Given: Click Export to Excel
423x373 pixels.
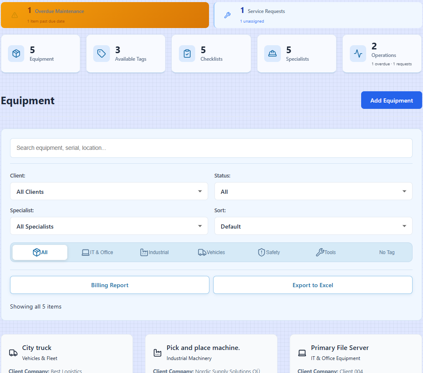Looking at the screenshot, I should point(313,285).
